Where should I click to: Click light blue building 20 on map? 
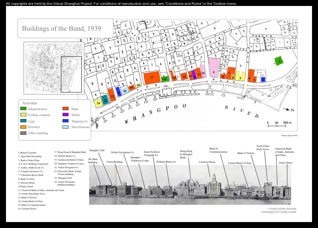point(125,91)
